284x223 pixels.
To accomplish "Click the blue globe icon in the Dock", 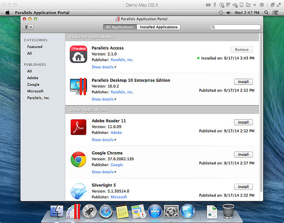I will click(187, 211).
